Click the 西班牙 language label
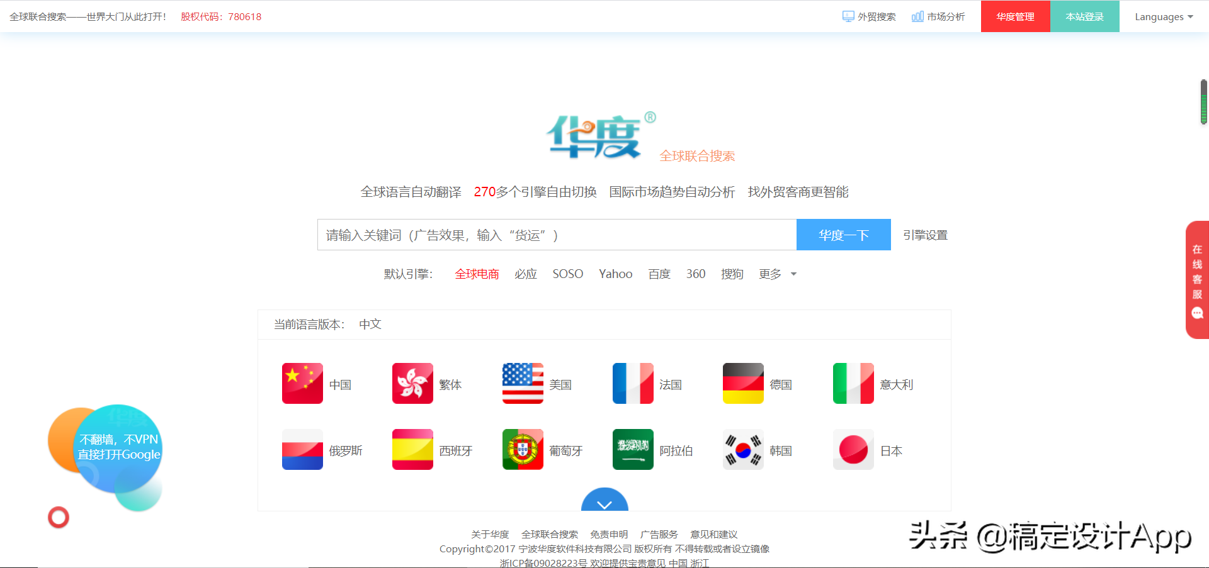 (456, 450)
